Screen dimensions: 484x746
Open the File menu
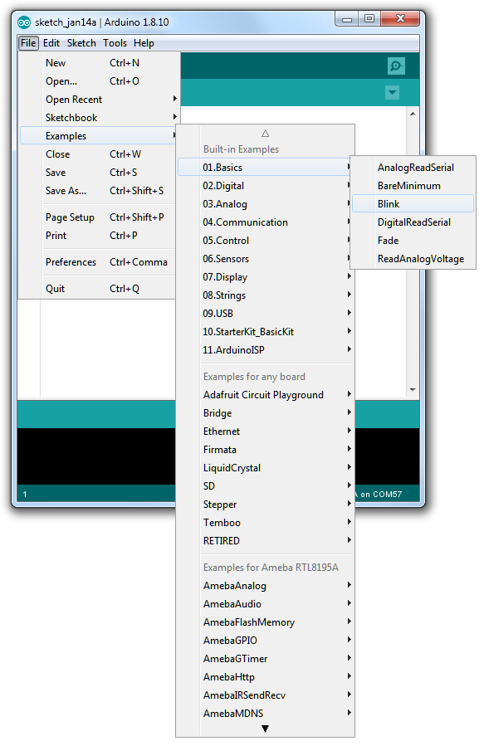coord(28,43)
